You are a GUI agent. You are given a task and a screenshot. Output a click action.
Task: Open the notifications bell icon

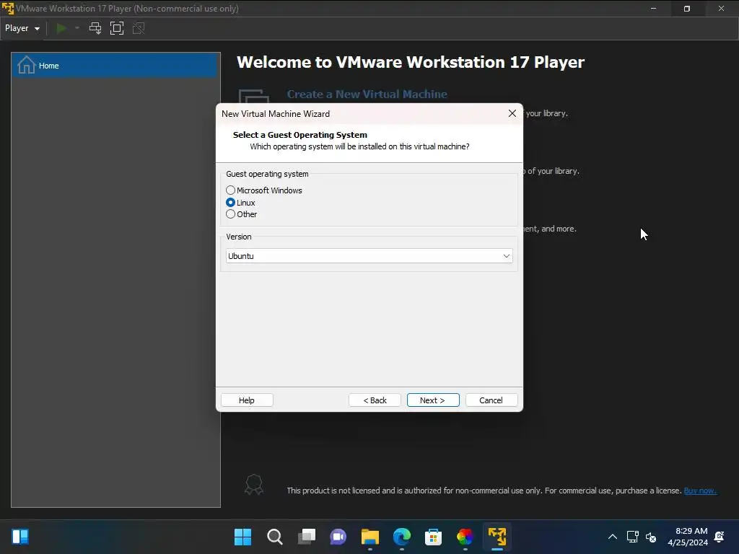tap(720, 537)
